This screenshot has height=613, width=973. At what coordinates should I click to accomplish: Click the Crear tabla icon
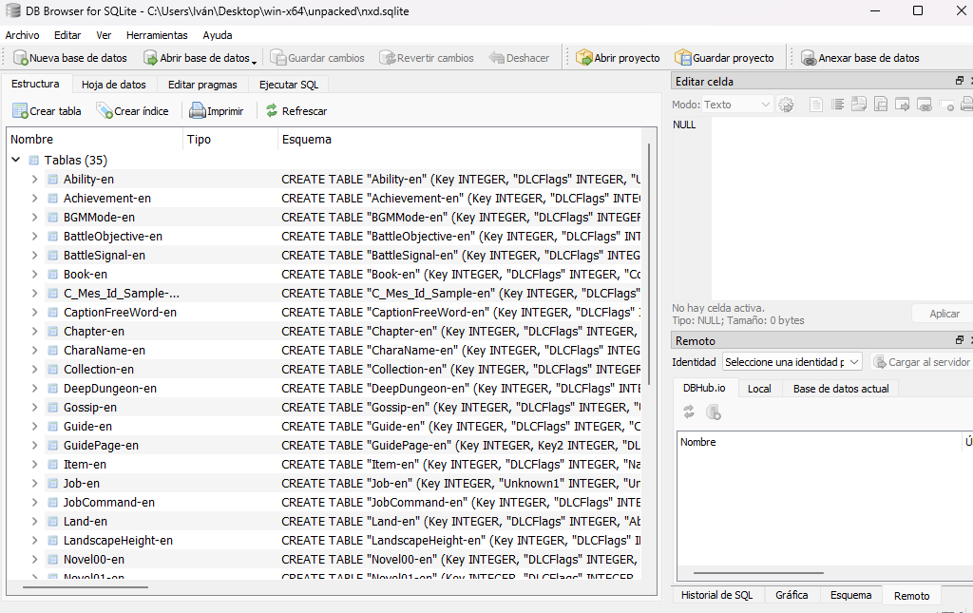[19, 111]
